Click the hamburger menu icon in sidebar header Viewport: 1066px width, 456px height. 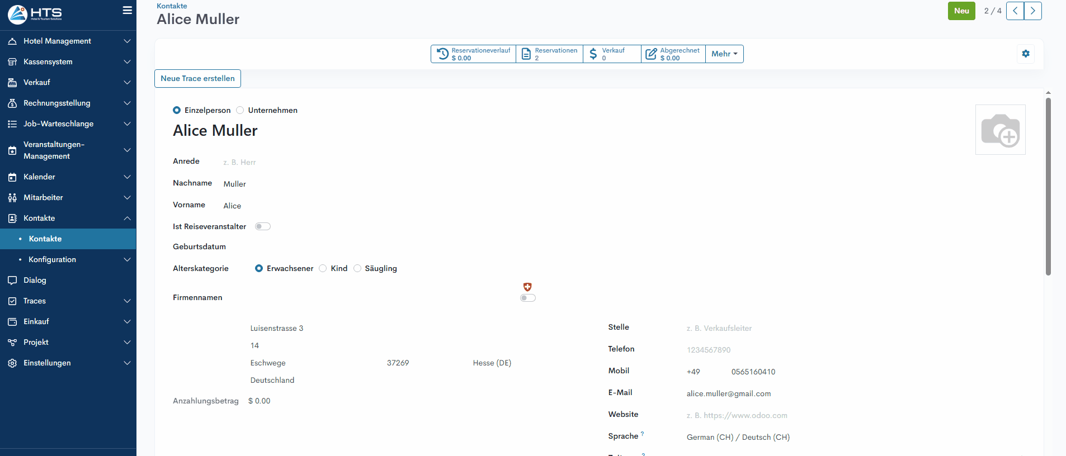click(x=128, y=11)
